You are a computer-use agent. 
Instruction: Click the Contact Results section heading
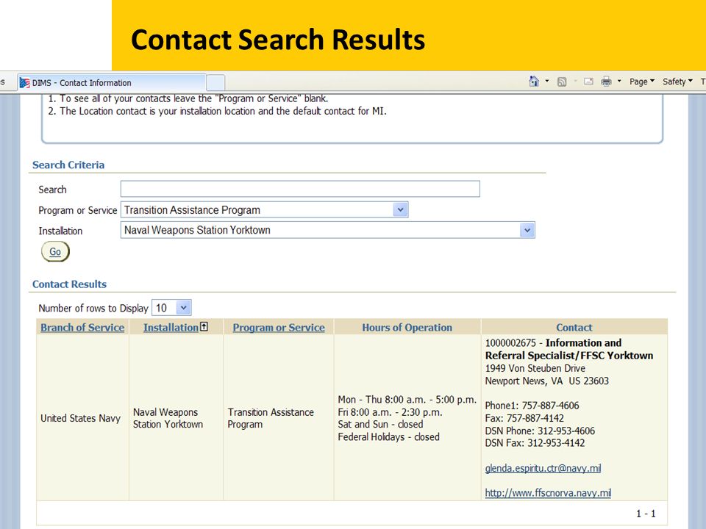(69, 284)
